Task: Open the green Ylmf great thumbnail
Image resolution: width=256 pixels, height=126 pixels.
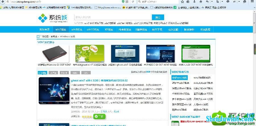Action: [90, 54]
